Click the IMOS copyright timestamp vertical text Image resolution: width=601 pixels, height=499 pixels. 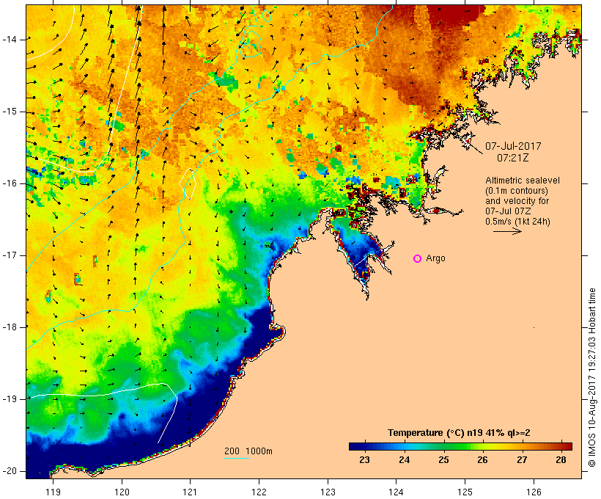[591, 378]
